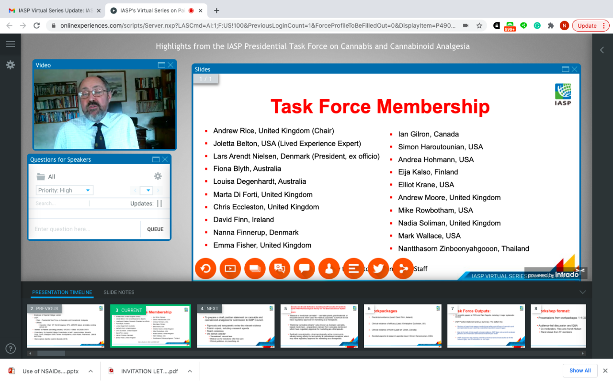Open the orange video player dock icon
613x383 pixels.
click(x=230, y=269)
